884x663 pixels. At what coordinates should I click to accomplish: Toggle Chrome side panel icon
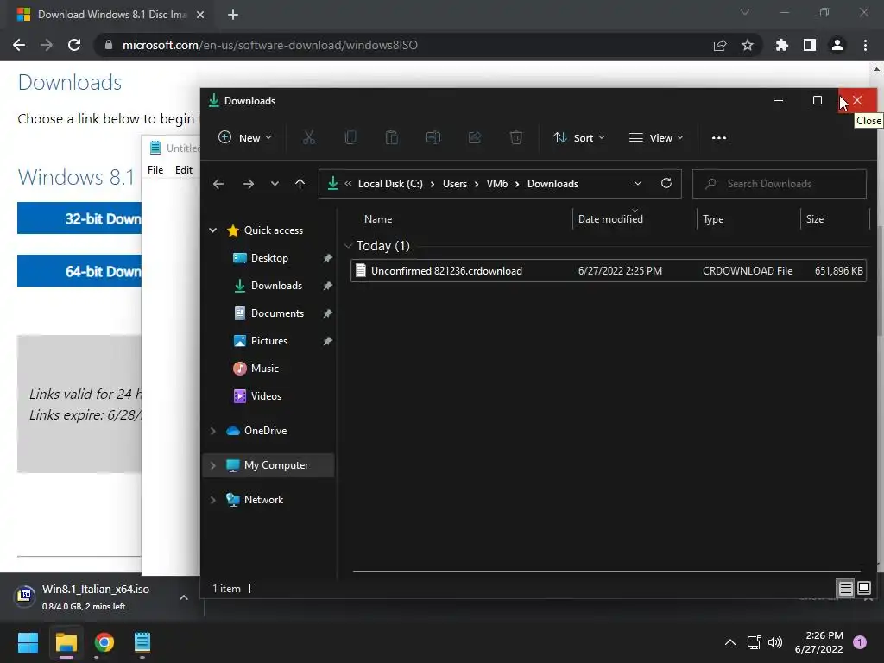[x=810, y=45]
